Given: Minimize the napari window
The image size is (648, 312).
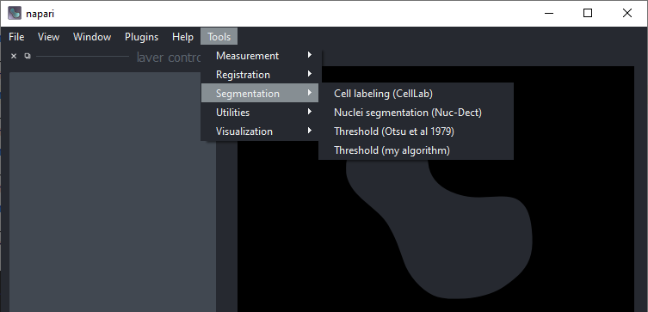Looking at the screenshot, I should click(x=549, y=13).
